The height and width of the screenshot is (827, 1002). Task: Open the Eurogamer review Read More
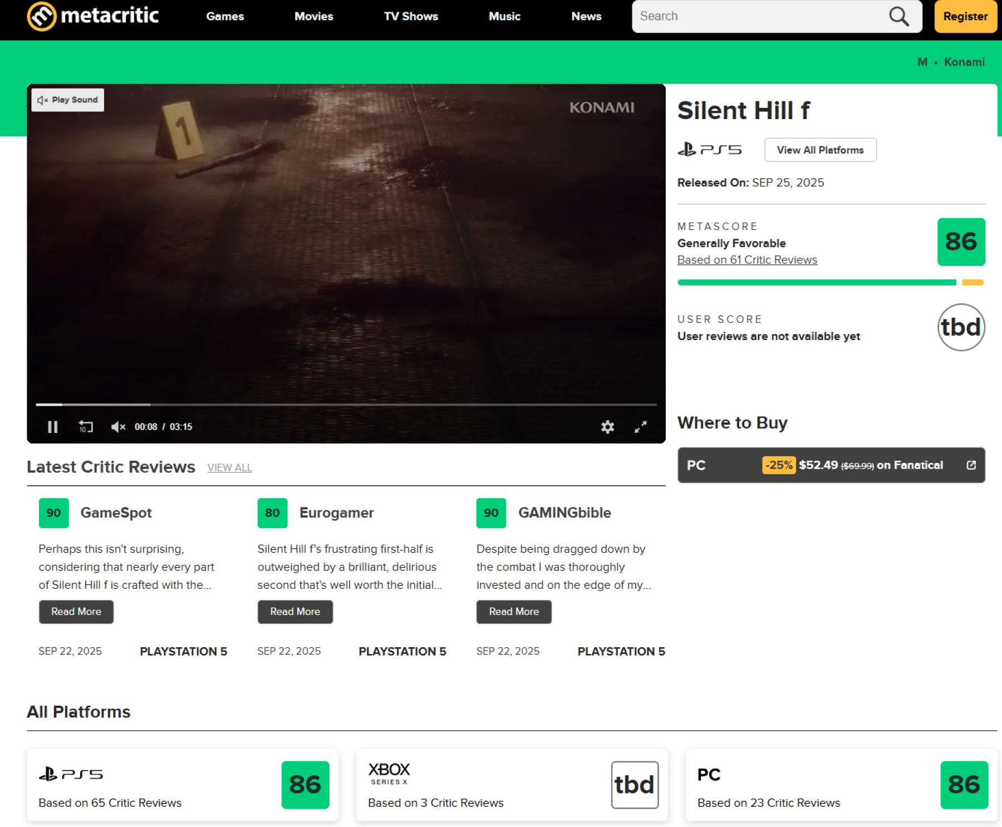click(295, 612)
